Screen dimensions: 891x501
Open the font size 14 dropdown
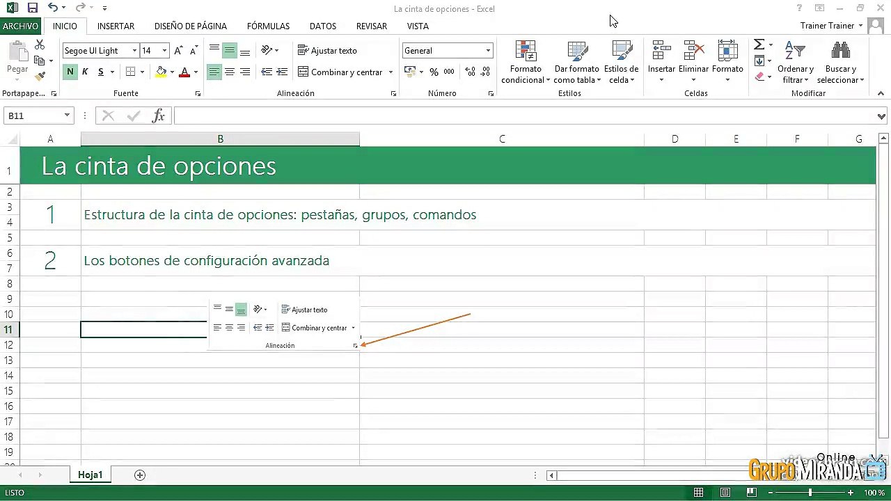pos(164,51)
